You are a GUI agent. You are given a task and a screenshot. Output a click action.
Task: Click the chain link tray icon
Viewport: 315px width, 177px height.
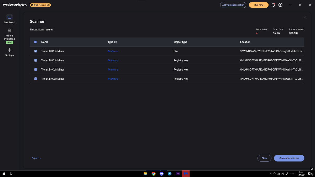coord(287,174)
